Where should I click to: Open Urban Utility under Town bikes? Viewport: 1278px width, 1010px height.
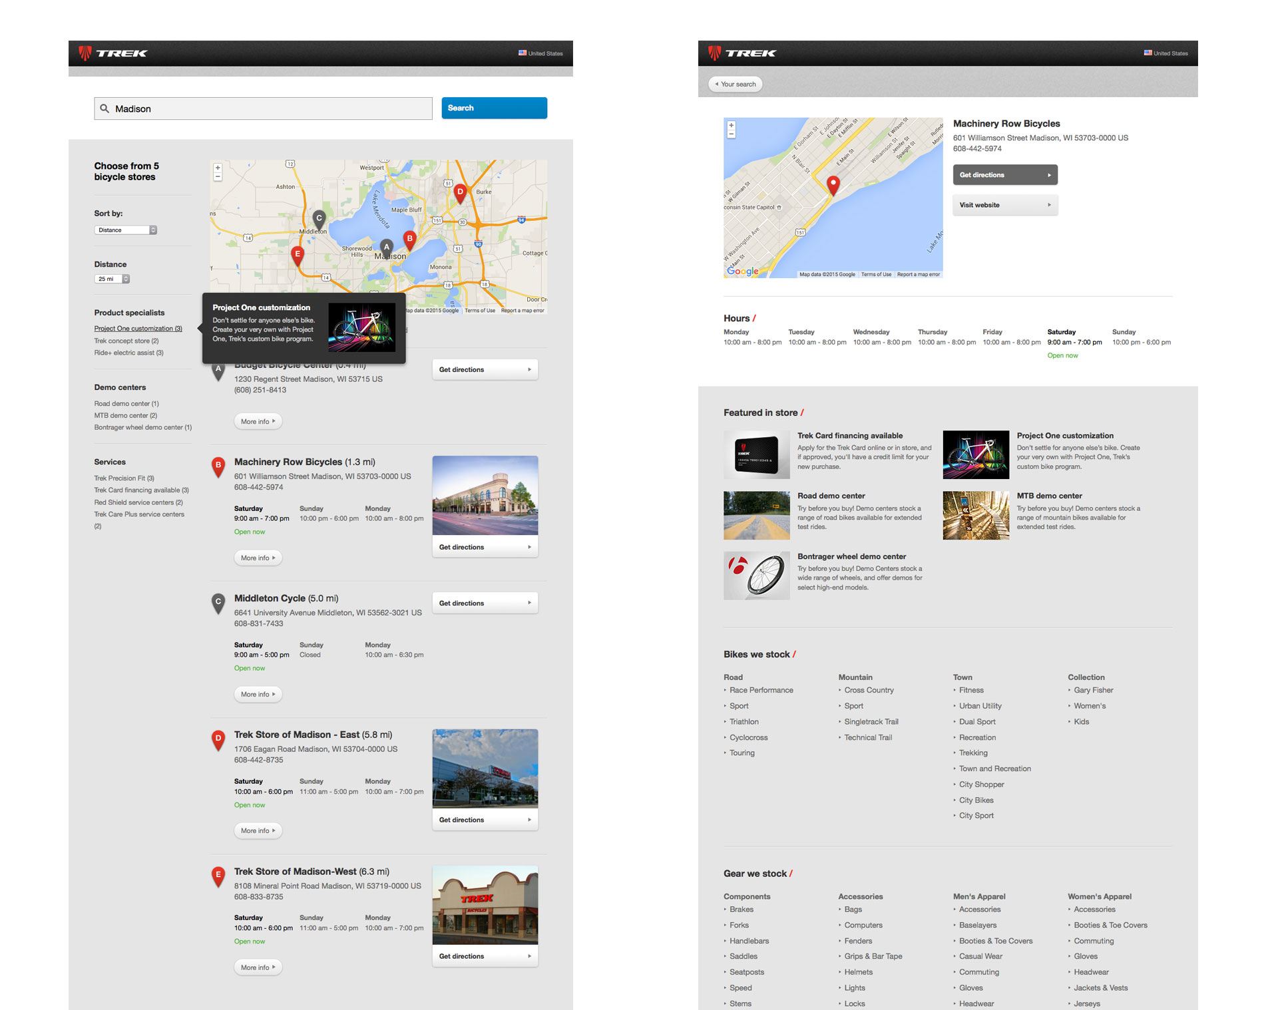[x=980, y=706]
